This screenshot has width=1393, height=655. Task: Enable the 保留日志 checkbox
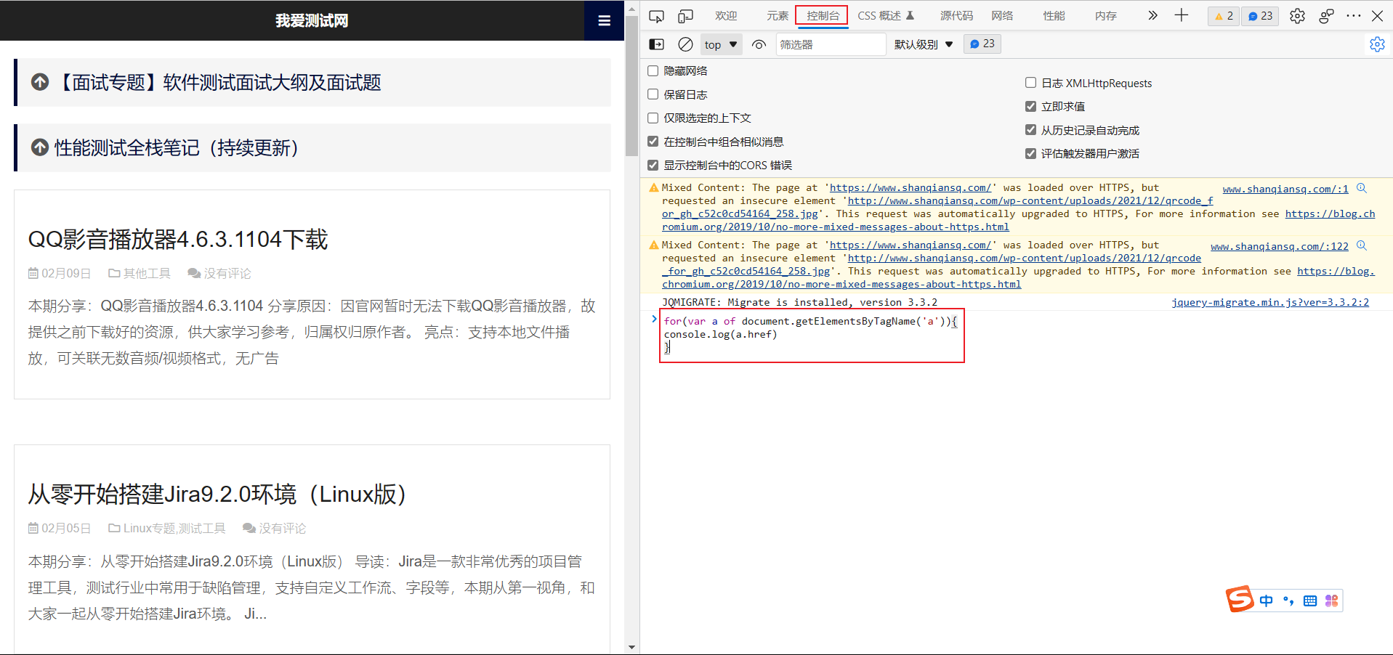click(653, 94)
